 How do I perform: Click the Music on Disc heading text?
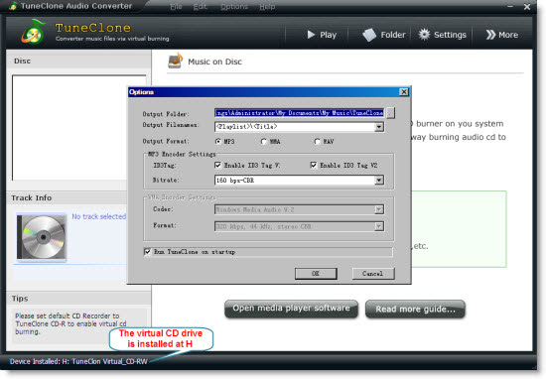[214, 62]
